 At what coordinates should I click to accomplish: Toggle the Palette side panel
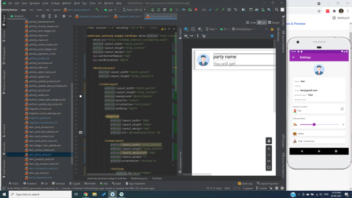click(x=180, y=34)
